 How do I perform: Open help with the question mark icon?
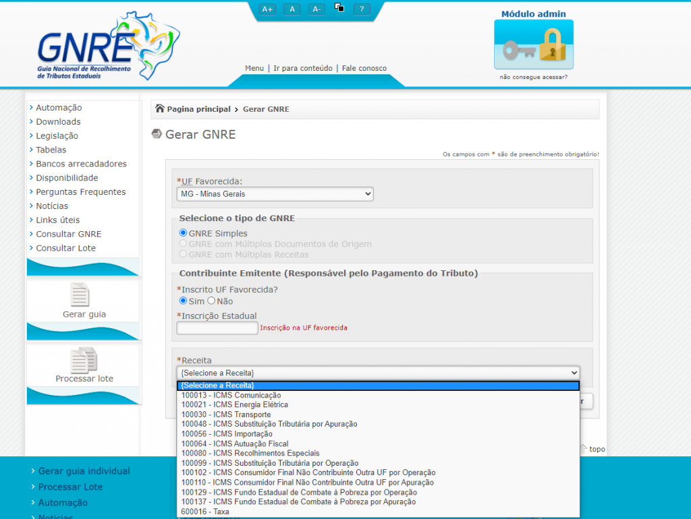[x=362, y=9]
